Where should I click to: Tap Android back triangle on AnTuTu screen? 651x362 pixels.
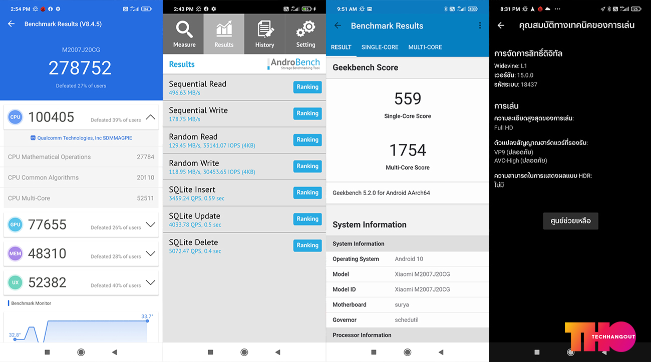[x=115, y=352]
